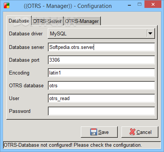Image resolution: width=164 pixels, height=152 pixels.
Task: Click the window title '((OTRS - Manager)) - Configuration'
Action: tap(68, 6)
